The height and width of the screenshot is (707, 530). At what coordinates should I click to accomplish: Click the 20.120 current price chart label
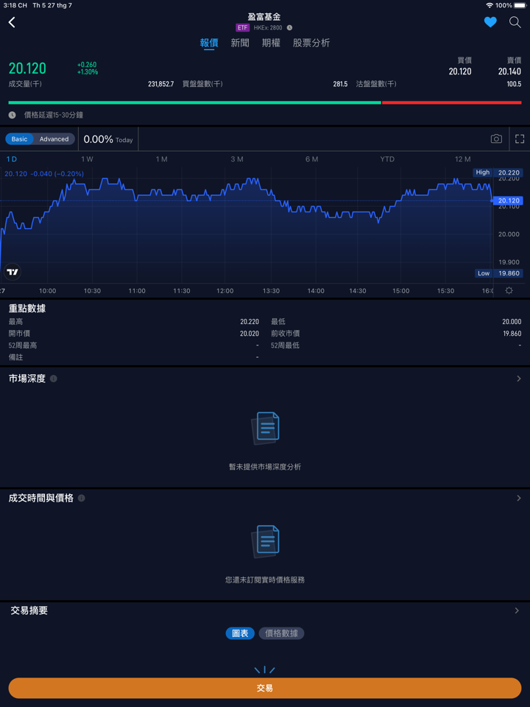coord(509,200)
